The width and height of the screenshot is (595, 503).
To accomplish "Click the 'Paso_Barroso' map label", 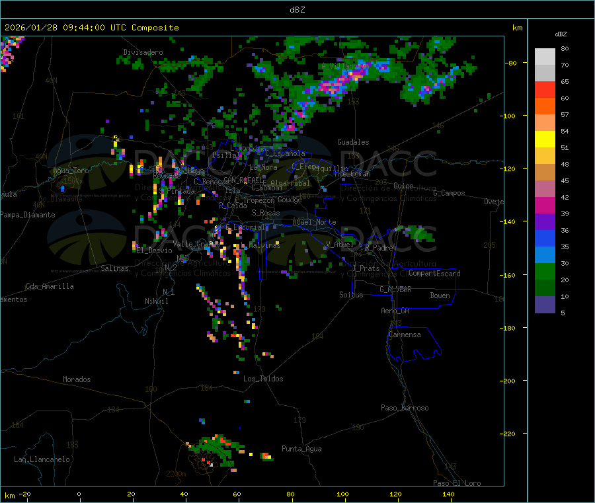I will coord(405,408).
